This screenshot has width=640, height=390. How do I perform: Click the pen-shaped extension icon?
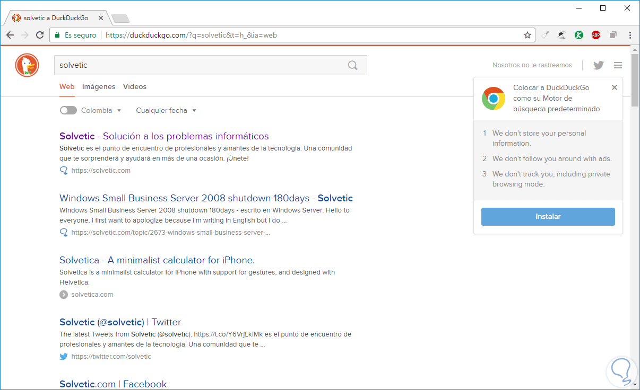[x=545, y=35]
